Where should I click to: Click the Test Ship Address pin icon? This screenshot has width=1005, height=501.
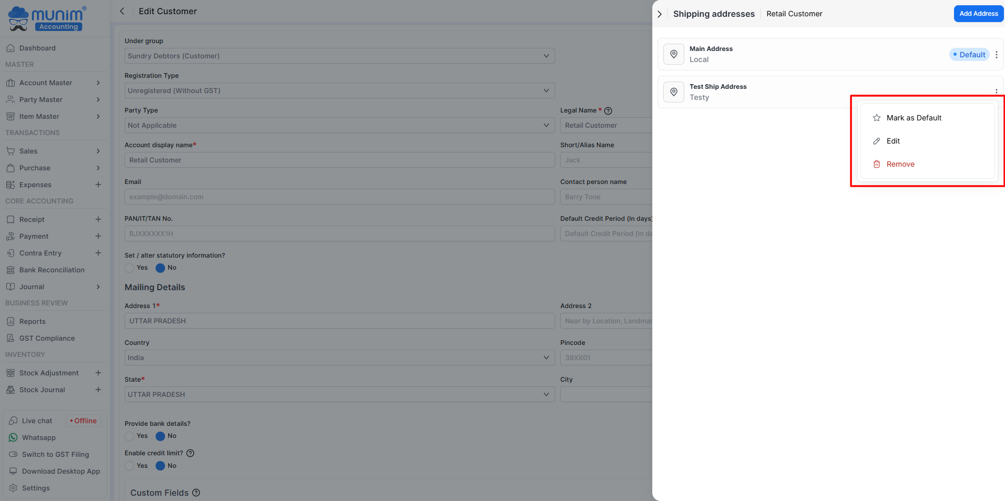(674, 92)
